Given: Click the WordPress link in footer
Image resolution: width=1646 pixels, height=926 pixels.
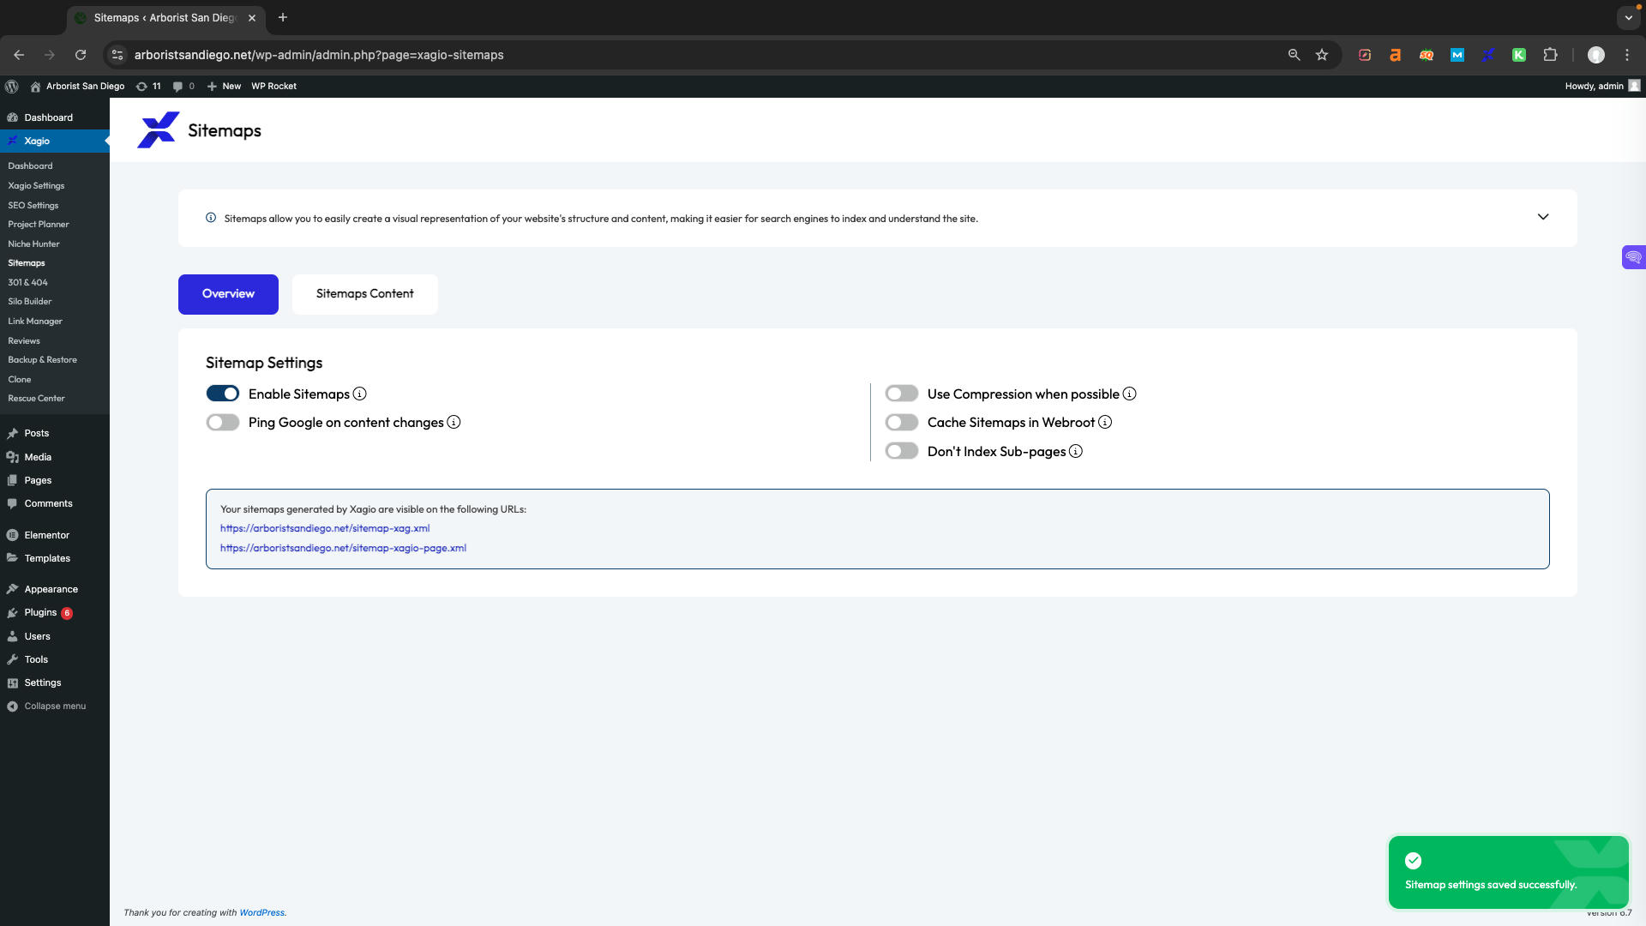Looking at the screenshot, I should [x=261, y=913].
